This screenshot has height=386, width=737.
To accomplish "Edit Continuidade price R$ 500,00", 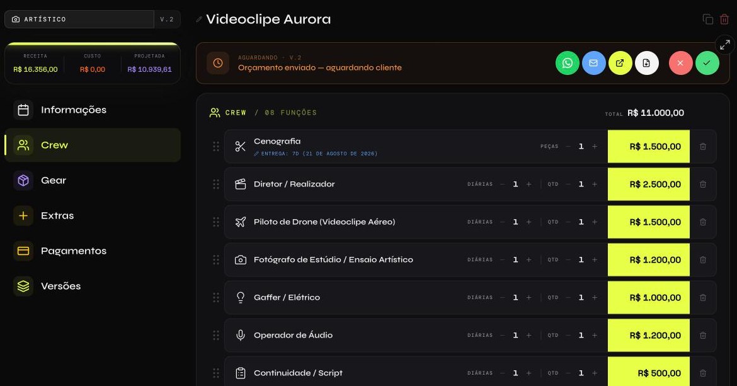I will point(649,372).
